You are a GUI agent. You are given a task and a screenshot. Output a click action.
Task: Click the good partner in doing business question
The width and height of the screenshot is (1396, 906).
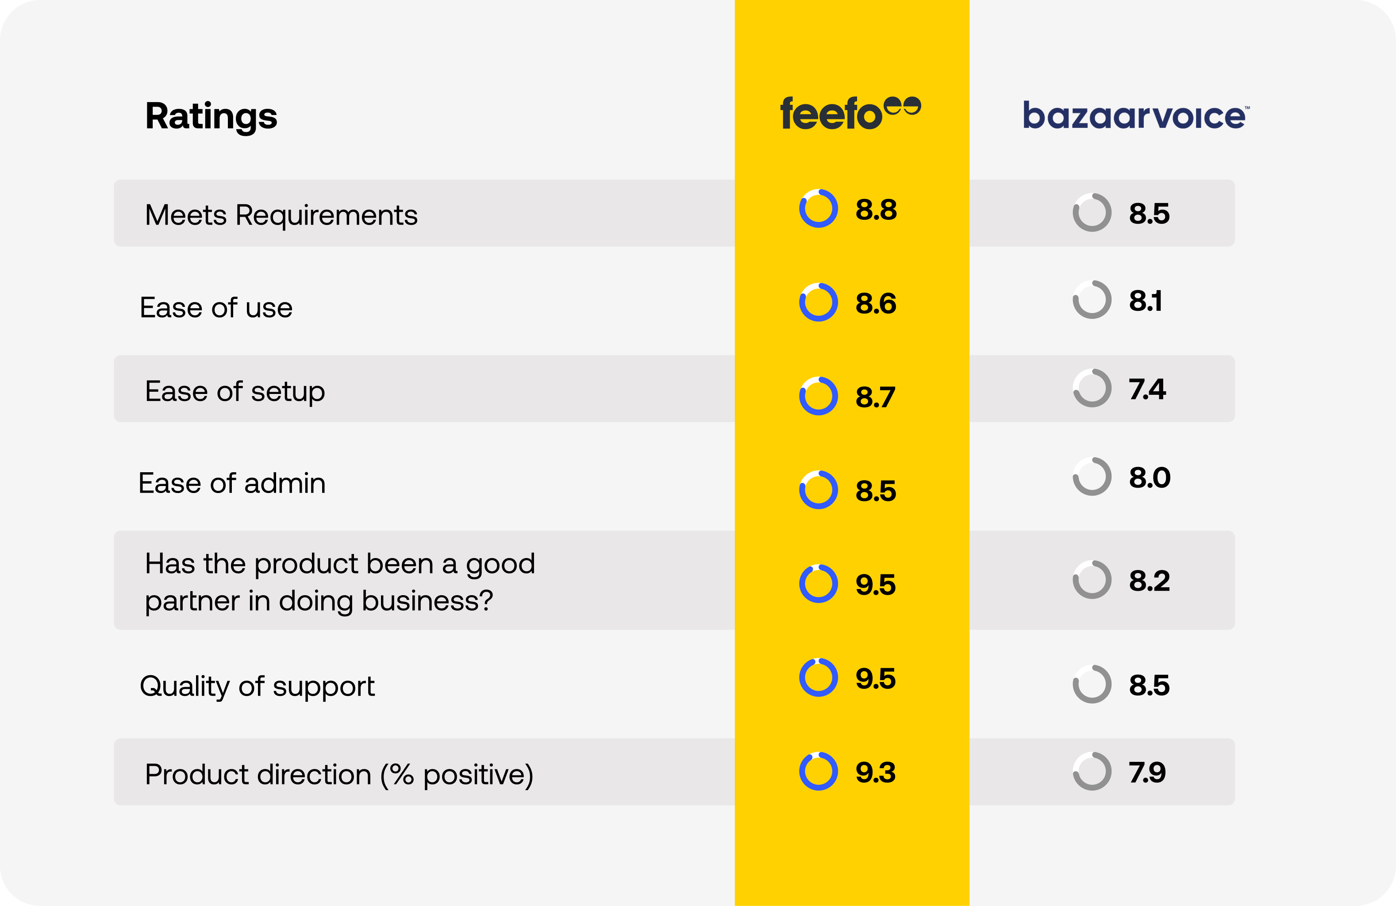coord(340,582)
